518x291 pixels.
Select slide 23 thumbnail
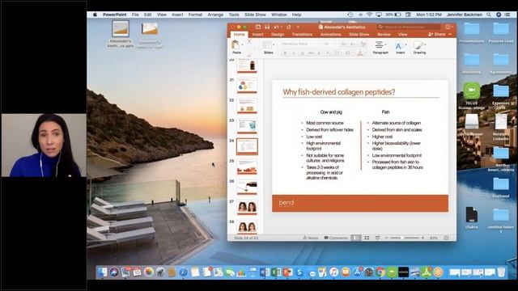tap(247, 126)
